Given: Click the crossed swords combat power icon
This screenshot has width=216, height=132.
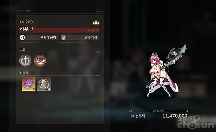Looking at the screenshot, I should (132, 116).
